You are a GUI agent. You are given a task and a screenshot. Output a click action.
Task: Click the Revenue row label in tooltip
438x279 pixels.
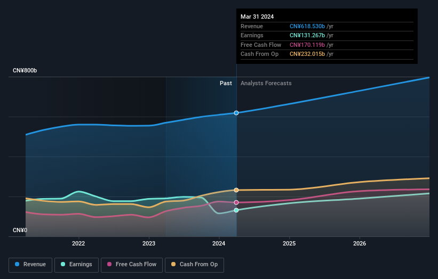coord(252,26)
